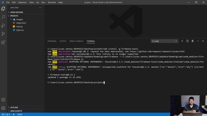Open the Edit menu

14,2
